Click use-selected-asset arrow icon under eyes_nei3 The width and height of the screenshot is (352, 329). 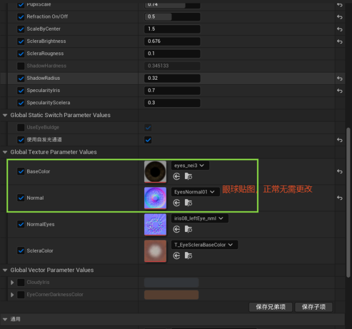177,176
